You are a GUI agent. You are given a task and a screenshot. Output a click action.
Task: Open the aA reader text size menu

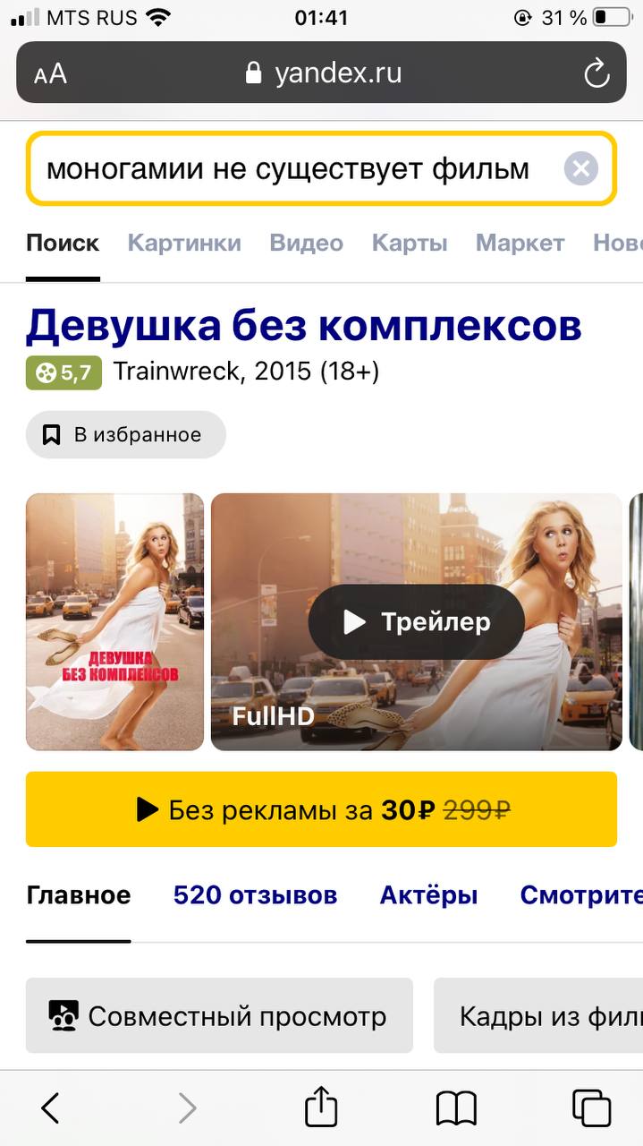coord(50,73)
